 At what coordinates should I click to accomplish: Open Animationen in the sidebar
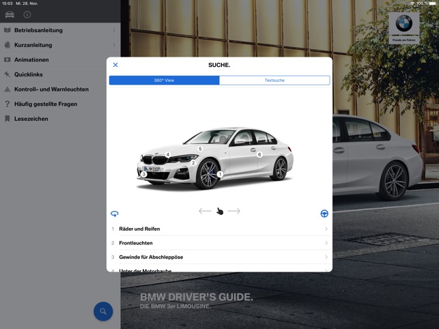point(60,59)
